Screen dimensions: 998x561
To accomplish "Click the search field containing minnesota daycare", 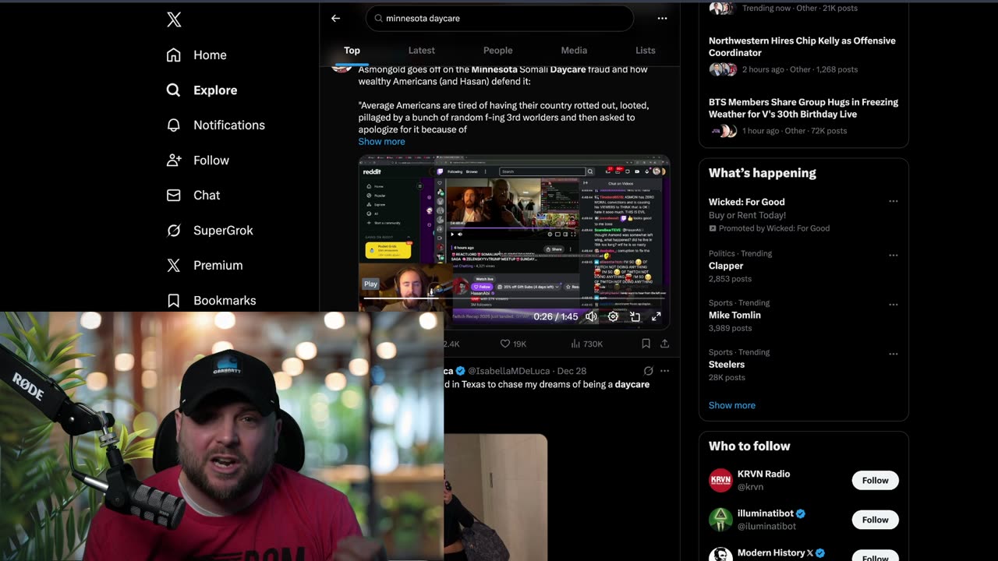I will click(500, 18).
